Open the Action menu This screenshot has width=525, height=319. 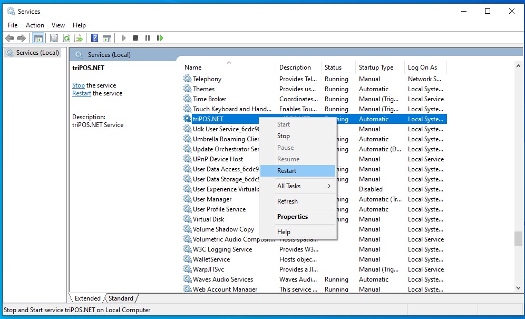click(35, 25)
